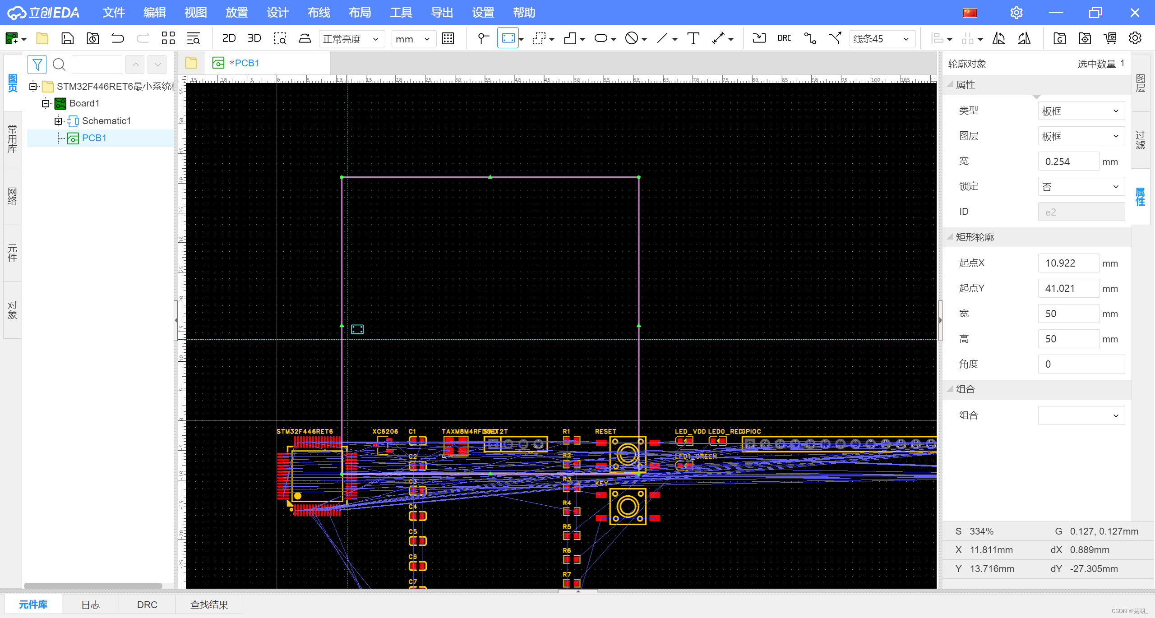Click the DRC check toolbar icon
The image size is (1155, 618).
784,38
